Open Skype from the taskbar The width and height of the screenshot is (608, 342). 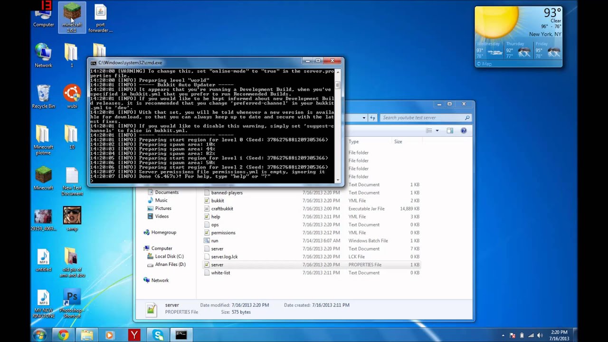point(158,335)
